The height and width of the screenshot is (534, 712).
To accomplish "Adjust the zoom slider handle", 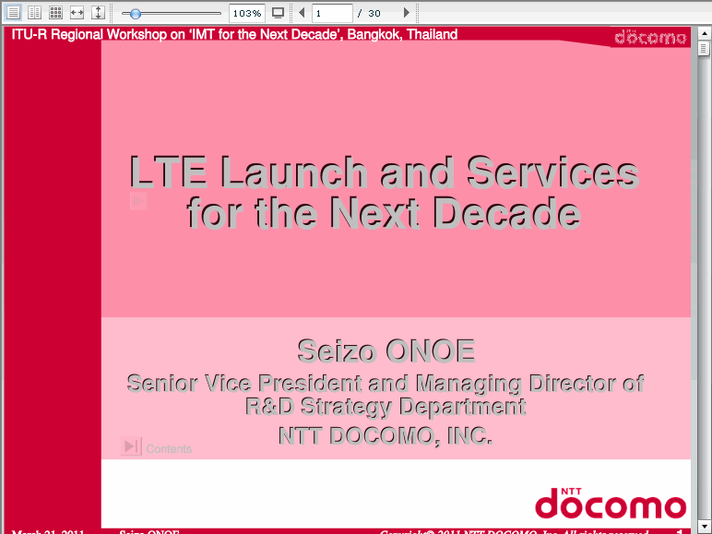I will pyautogui.click(x=135, y=14).
